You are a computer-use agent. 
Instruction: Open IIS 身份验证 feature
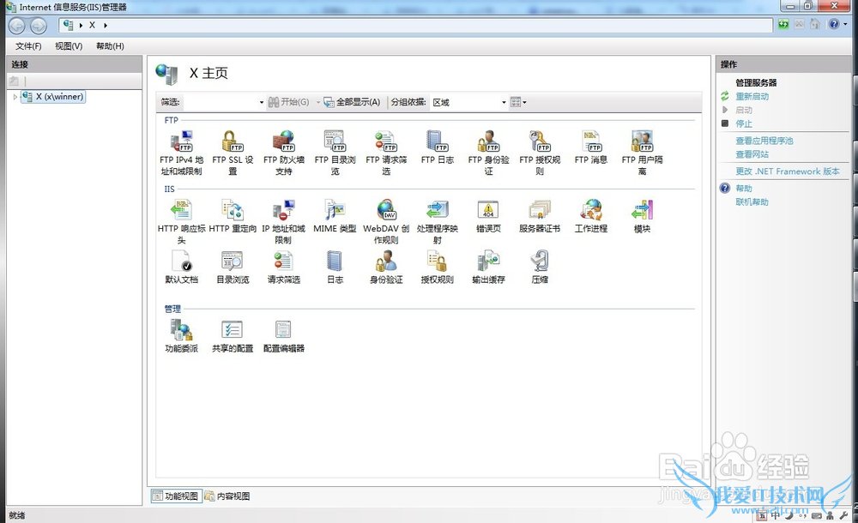386,267
